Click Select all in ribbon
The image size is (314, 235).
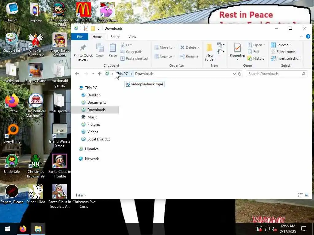click(281, 45)
